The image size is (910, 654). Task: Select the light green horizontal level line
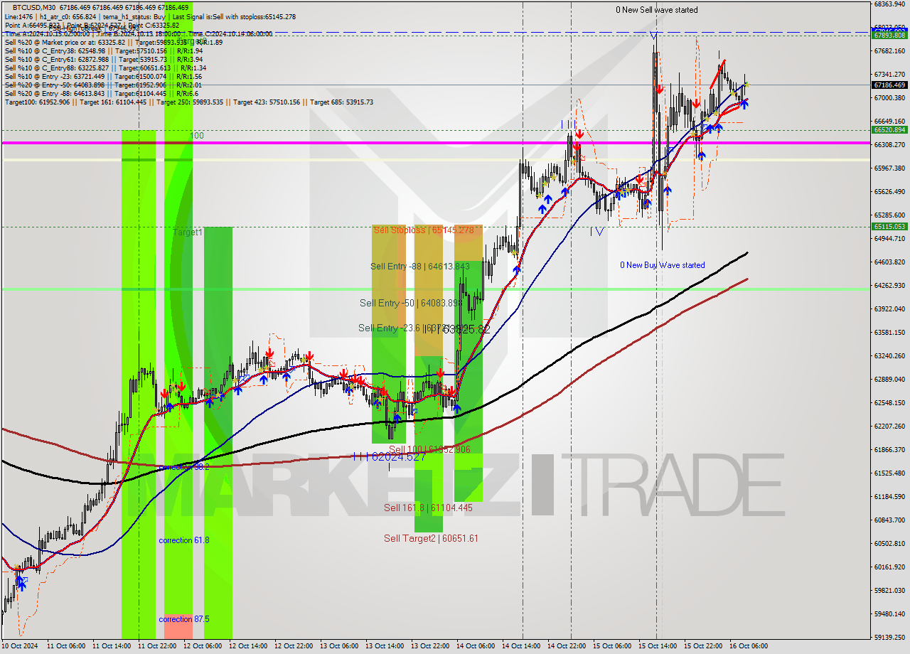435,289
